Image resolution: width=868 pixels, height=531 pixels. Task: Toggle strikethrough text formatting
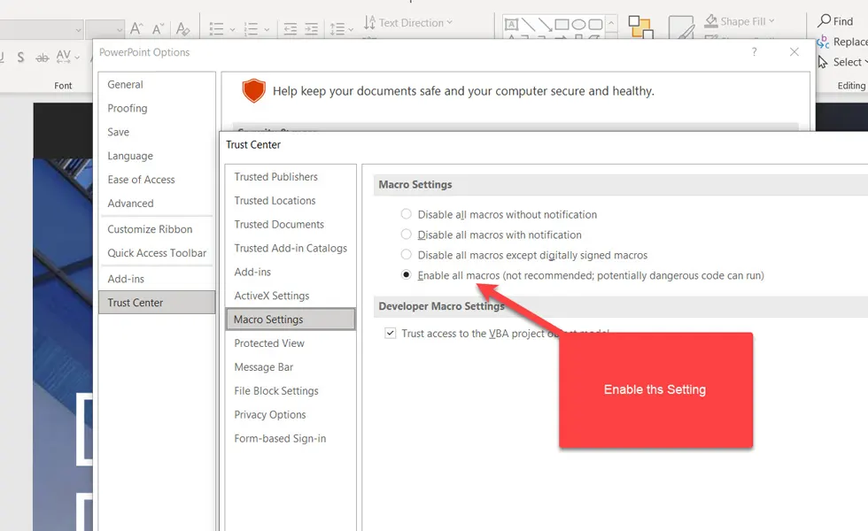coord(43,58)
